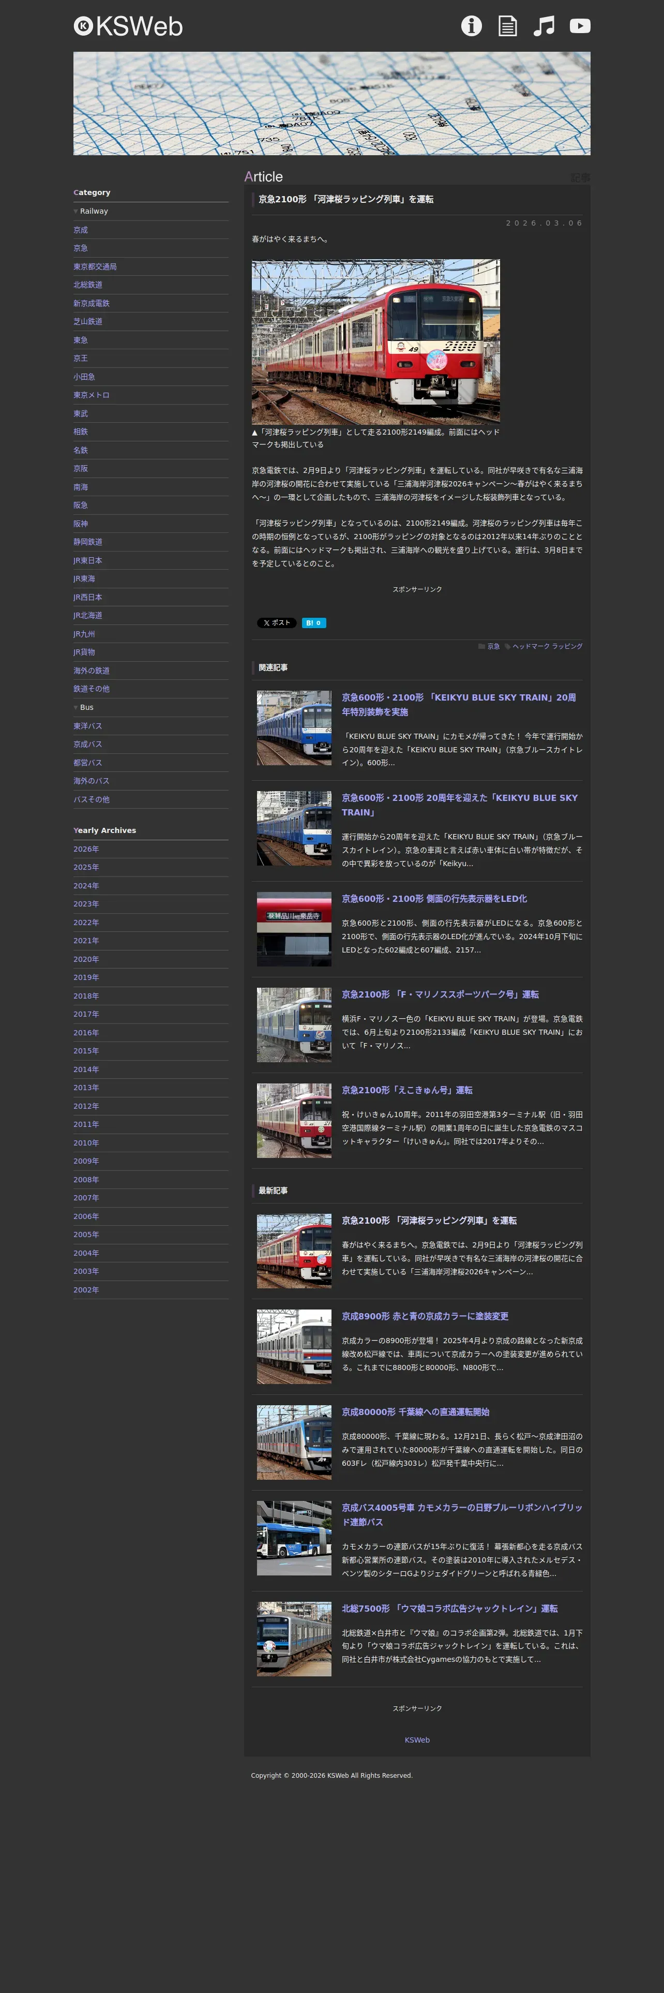The height and width of the screenshot is (1993, 664).
Task: Open the 2011年 yearly archive
Action: click(x=86, y=1125)
